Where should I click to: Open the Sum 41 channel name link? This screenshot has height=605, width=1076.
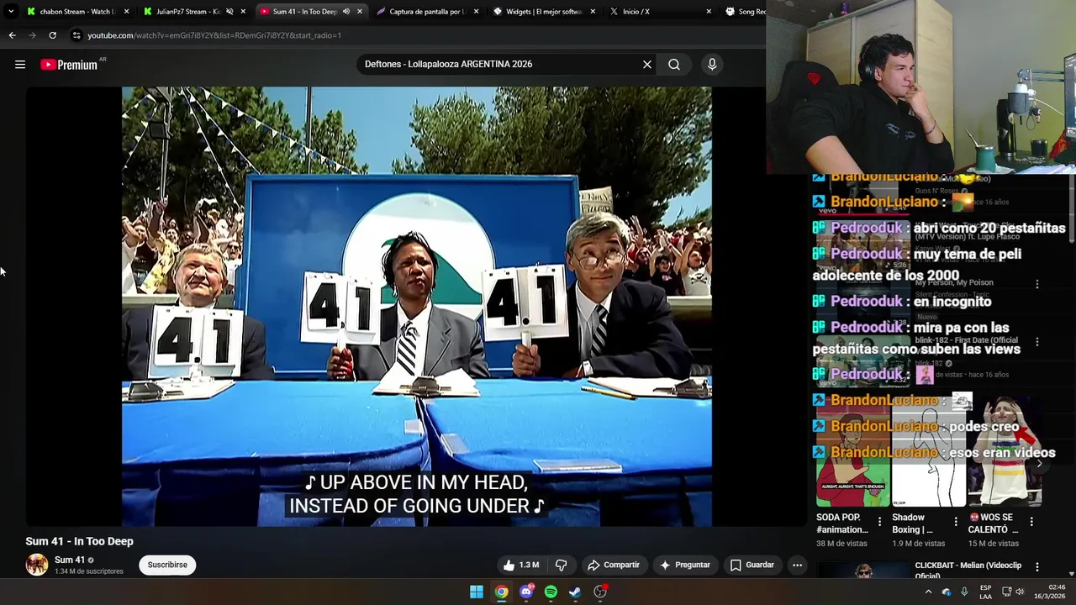click(x=70, y=560)
